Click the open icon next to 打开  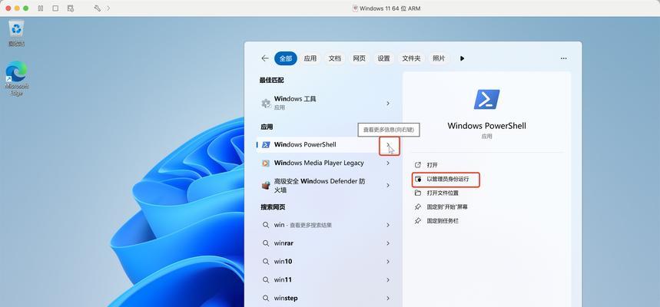[417, 165]
